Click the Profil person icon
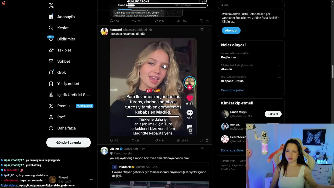This screenshot has width=334, height=188. (51, 117)
